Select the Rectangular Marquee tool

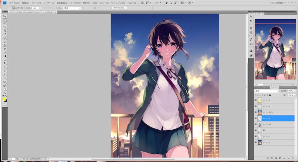5,20
